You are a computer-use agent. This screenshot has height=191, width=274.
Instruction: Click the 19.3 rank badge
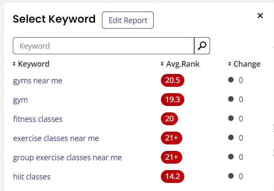(172, 100)
